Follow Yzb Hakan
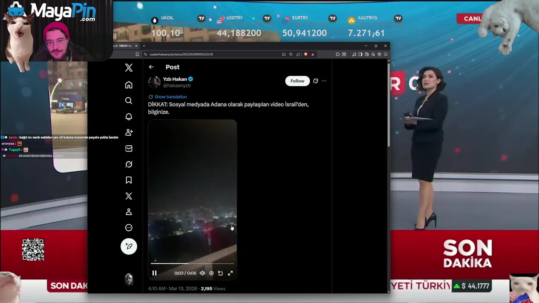539x303 pixels. coord(297,81)
